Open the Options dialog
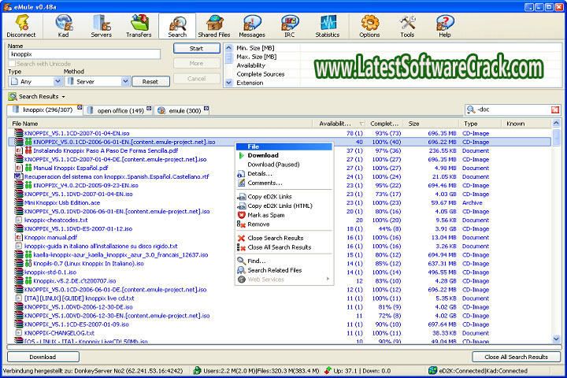This screenshot has height=378, width=567. click(x=369, y=26)
